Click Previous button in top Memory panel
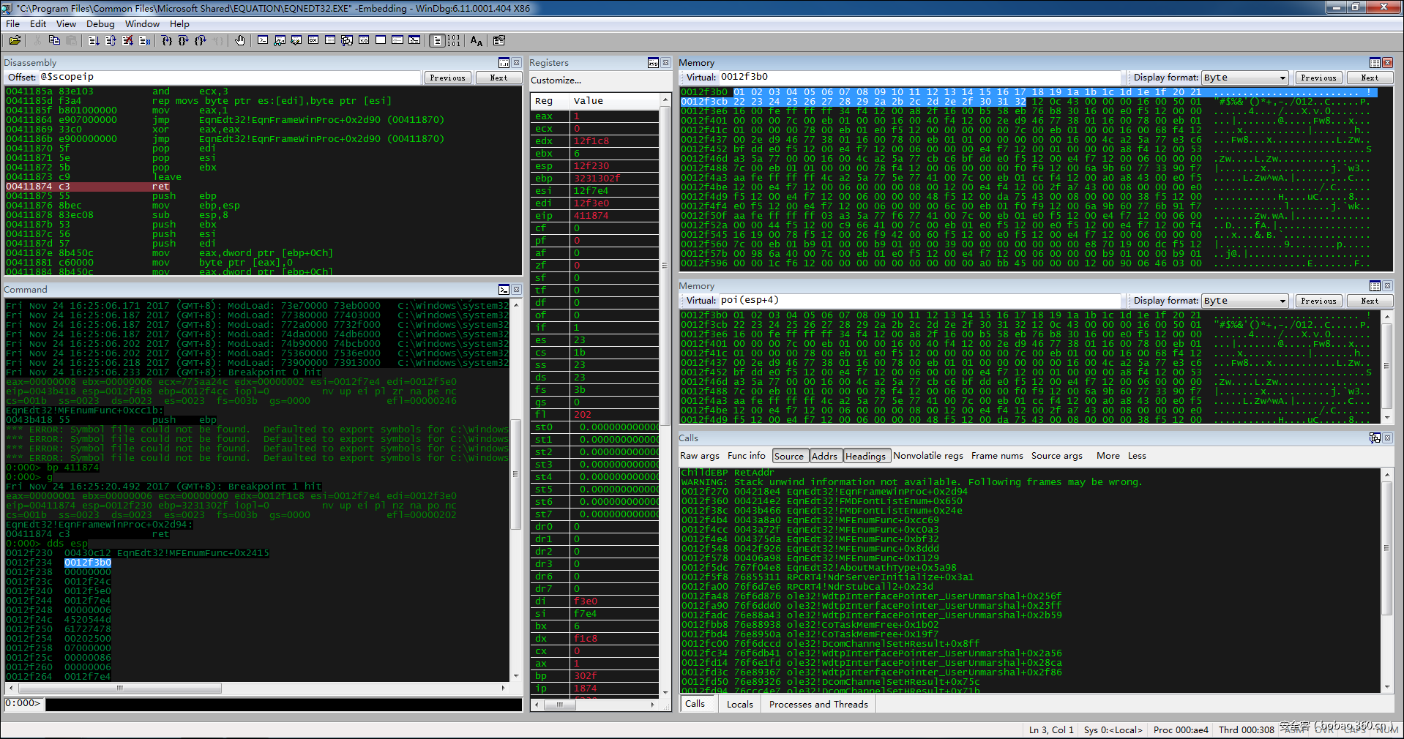 tap(1318, 78)
